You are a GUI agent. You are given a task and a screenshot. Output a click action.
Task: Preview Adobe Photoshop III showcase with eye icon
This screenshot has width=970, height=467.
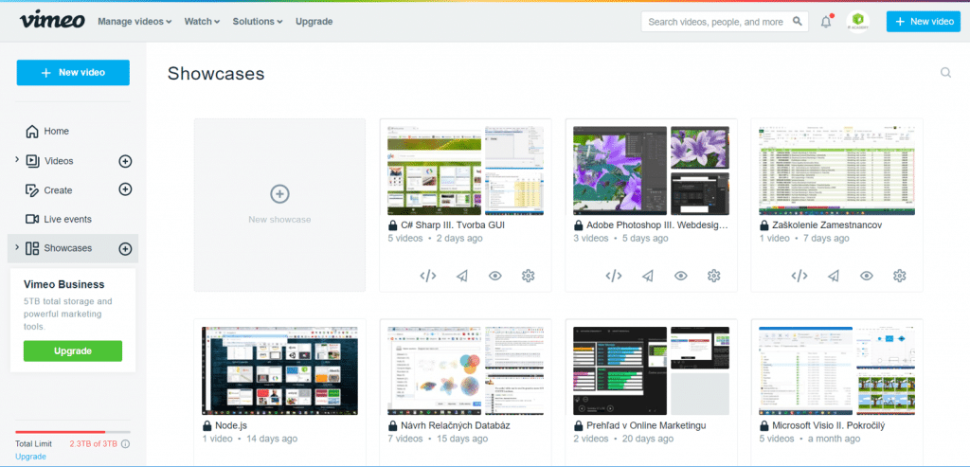tap(681, 276)
